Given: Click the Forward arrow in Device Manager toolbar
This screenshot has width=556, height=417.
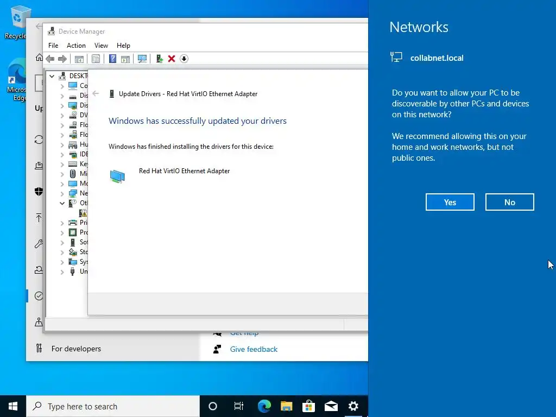Looking at the screenshot, I should [x=62, y=59].
